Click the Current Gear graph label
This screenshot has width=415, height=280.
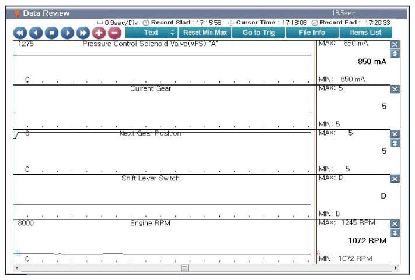pos(151,88)
